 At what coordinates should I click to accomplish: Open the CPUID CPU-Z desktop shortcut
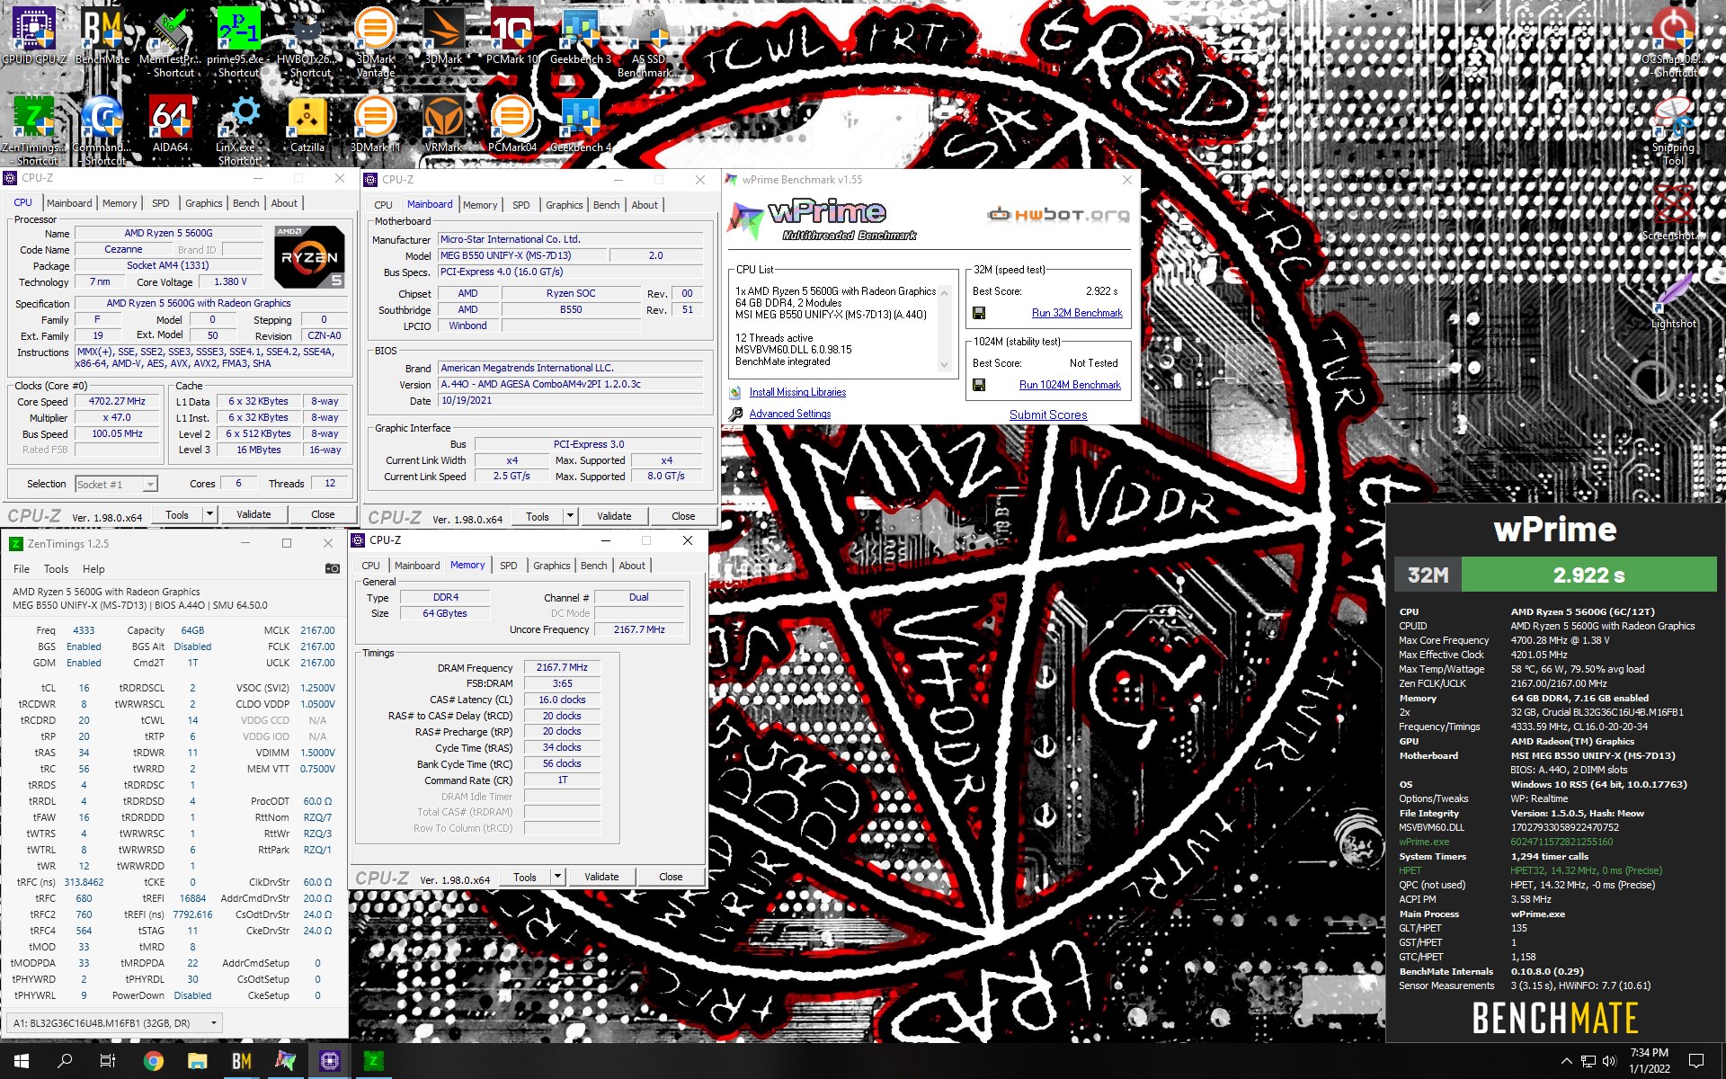(34, 36)
